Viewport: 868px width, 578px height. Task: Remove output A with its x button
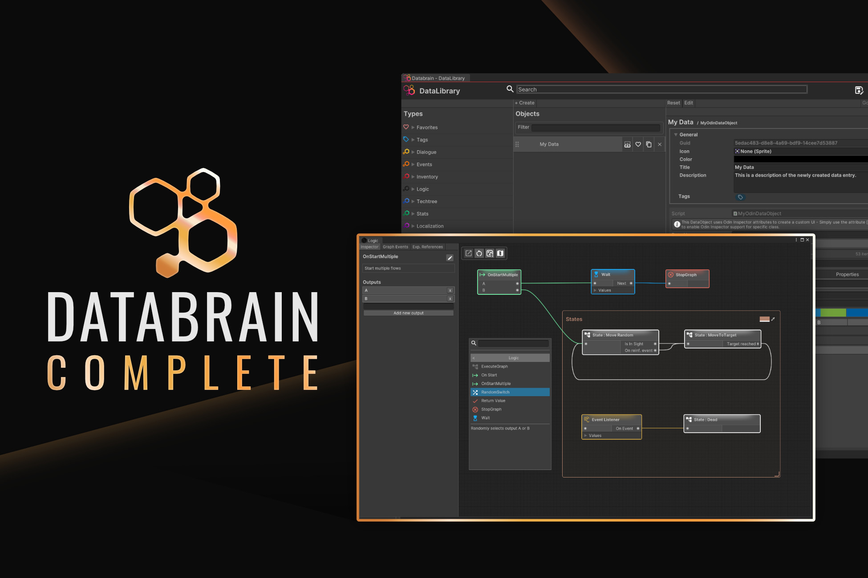[x=450, y=290]
